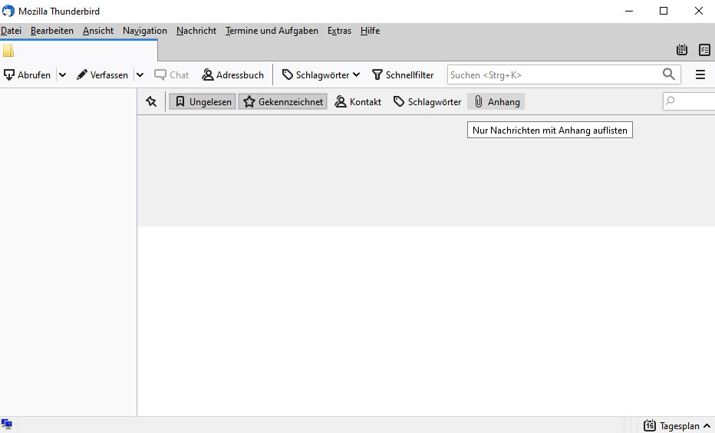
Task: Open the tasks tab icon
Action: [x=704, y=50]
